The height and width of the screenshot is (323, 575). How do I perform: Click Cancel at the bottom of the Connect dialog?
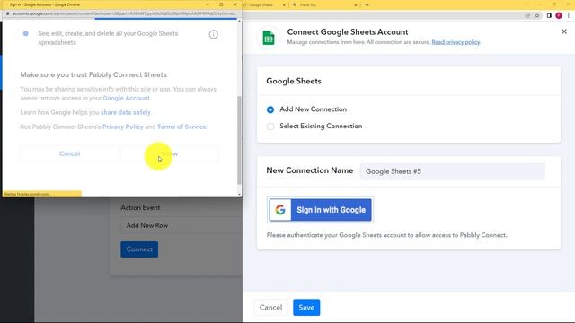click(x=270, y=307)
